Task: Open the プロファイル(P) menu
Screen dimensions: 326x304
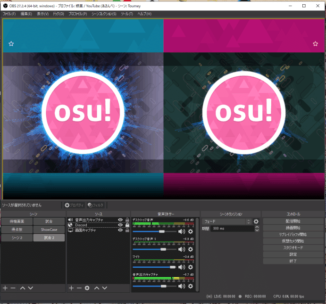Action: coord(78,14)
